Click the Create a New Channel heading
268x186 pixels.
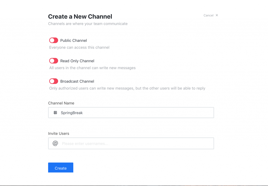coord(80,16)
